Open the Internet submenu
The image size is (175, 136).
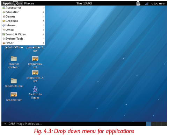[23, 25]
